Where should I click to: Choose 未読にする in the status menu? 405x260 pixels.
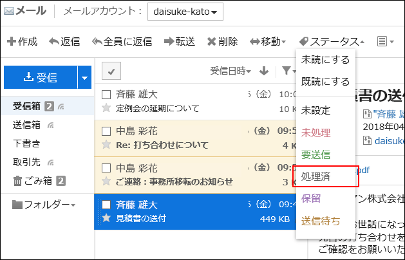tap(325, 60)
